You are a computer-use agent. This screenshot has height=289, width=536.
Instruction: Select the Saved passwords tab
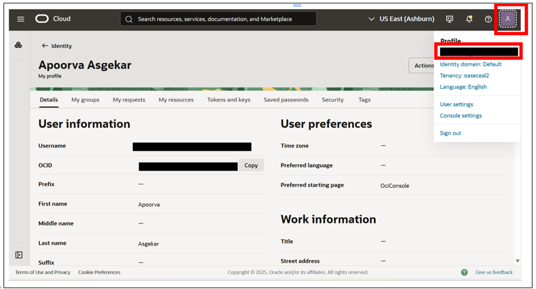click(286, 100)
